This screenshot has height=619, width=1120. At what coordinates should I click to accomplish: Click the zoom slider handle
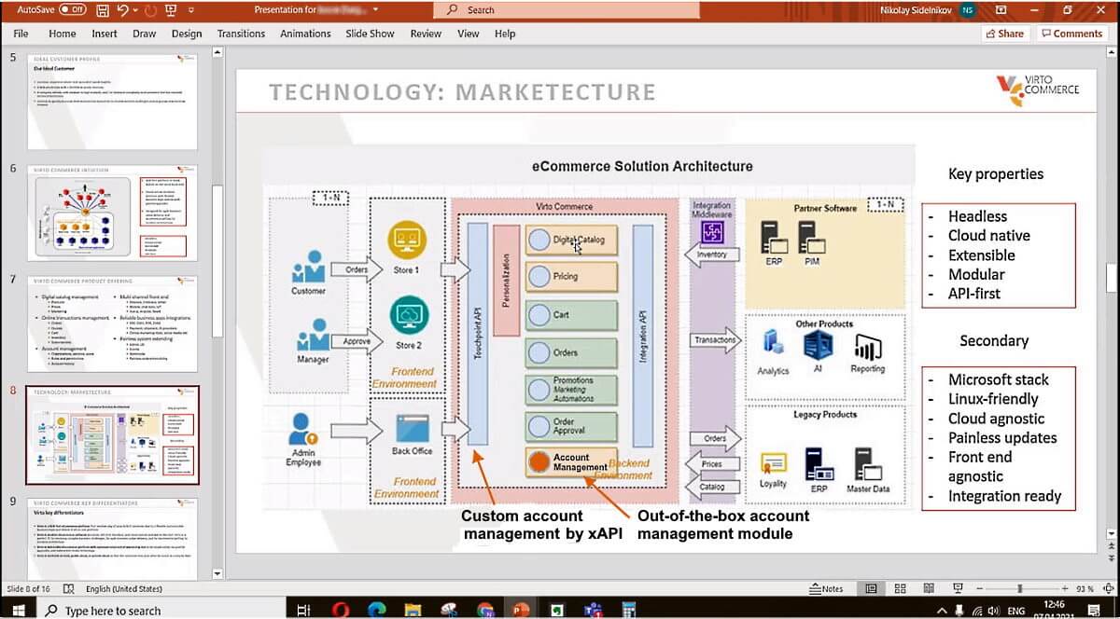[1019, 589]
